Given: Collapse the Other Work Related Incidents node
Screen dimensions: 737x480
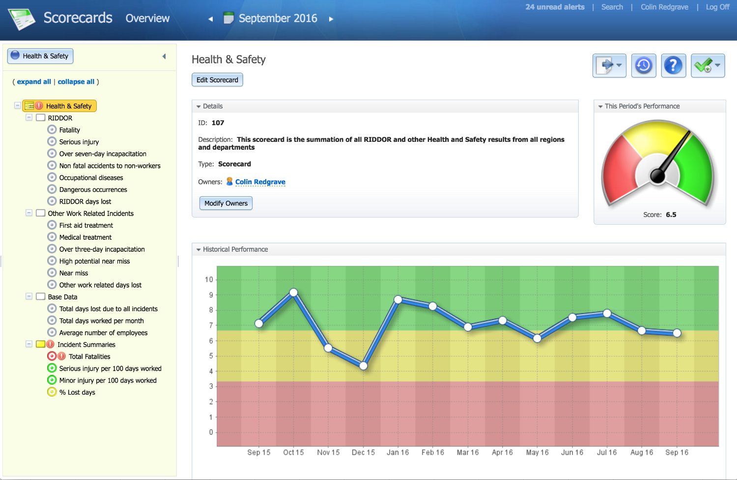Looking at the screenshot, I should click(29, 213).
